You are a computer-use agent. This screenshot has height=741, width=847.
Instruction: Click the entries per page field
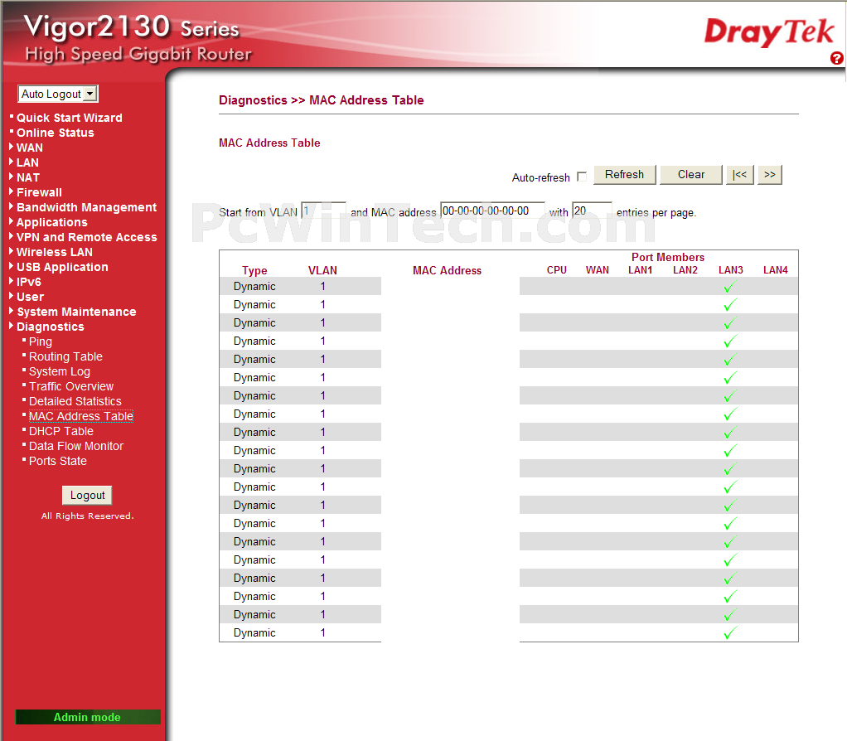[592, 211]
